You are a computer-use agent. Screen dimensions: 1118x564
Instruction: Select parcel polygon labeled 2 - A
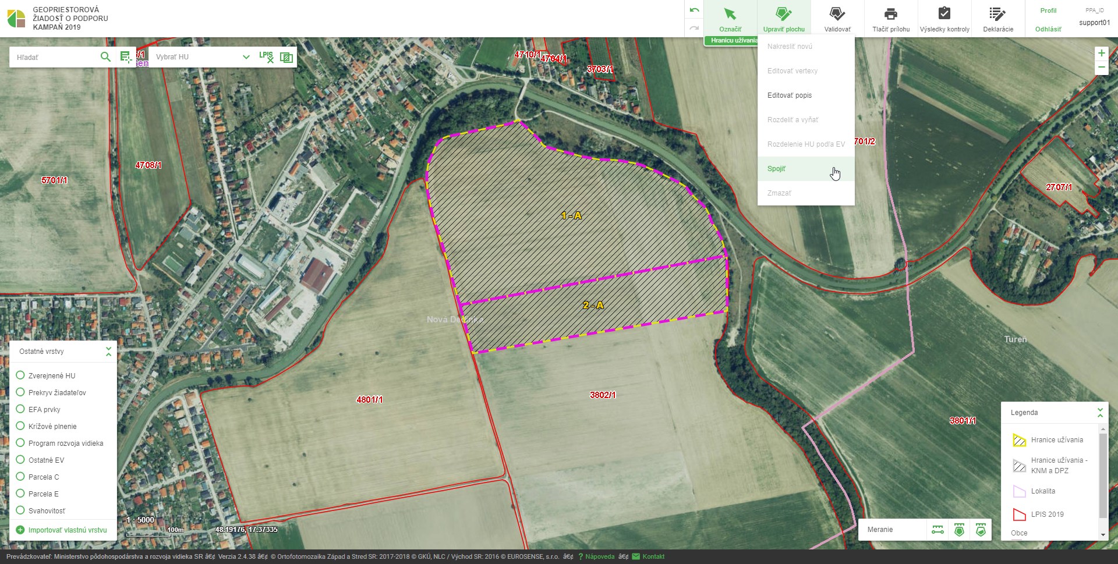click(x=593, y=305)
